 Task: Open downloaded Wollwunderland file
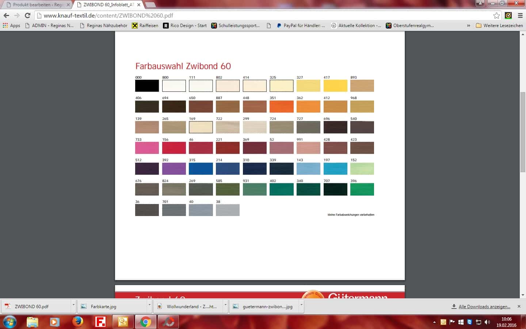tap(188, 306)
